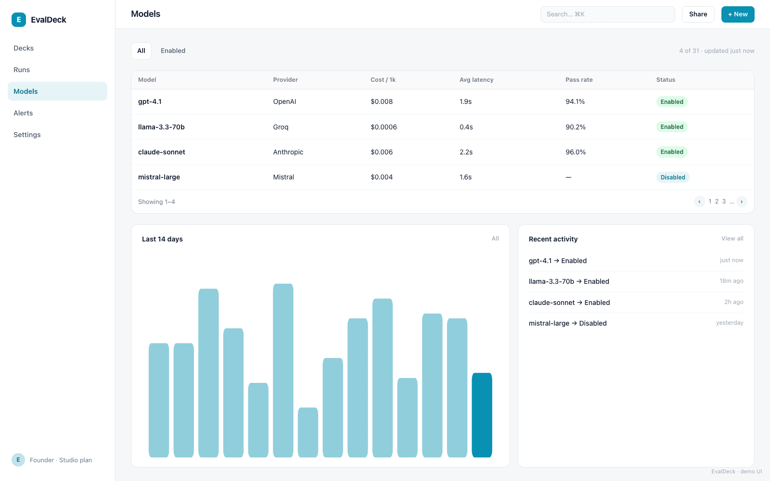Viewport: 770px width, 481px height.
Task: Go to page 3
Action: click(x=724, y=202)
